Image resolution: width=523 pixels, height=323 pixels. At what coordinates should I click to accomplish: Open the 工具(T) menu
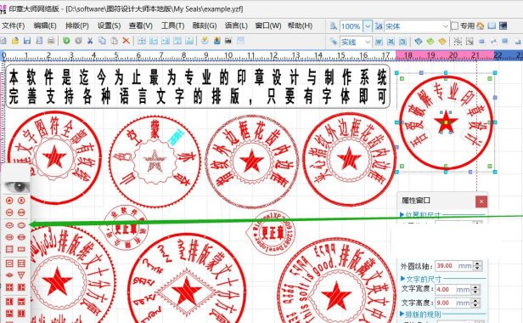pyautogui.click(x=173, y=25)
